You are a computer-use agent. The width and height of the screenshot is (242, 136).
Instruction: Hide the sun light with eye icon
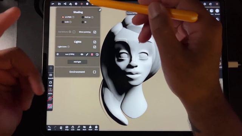tap(82, 54)
